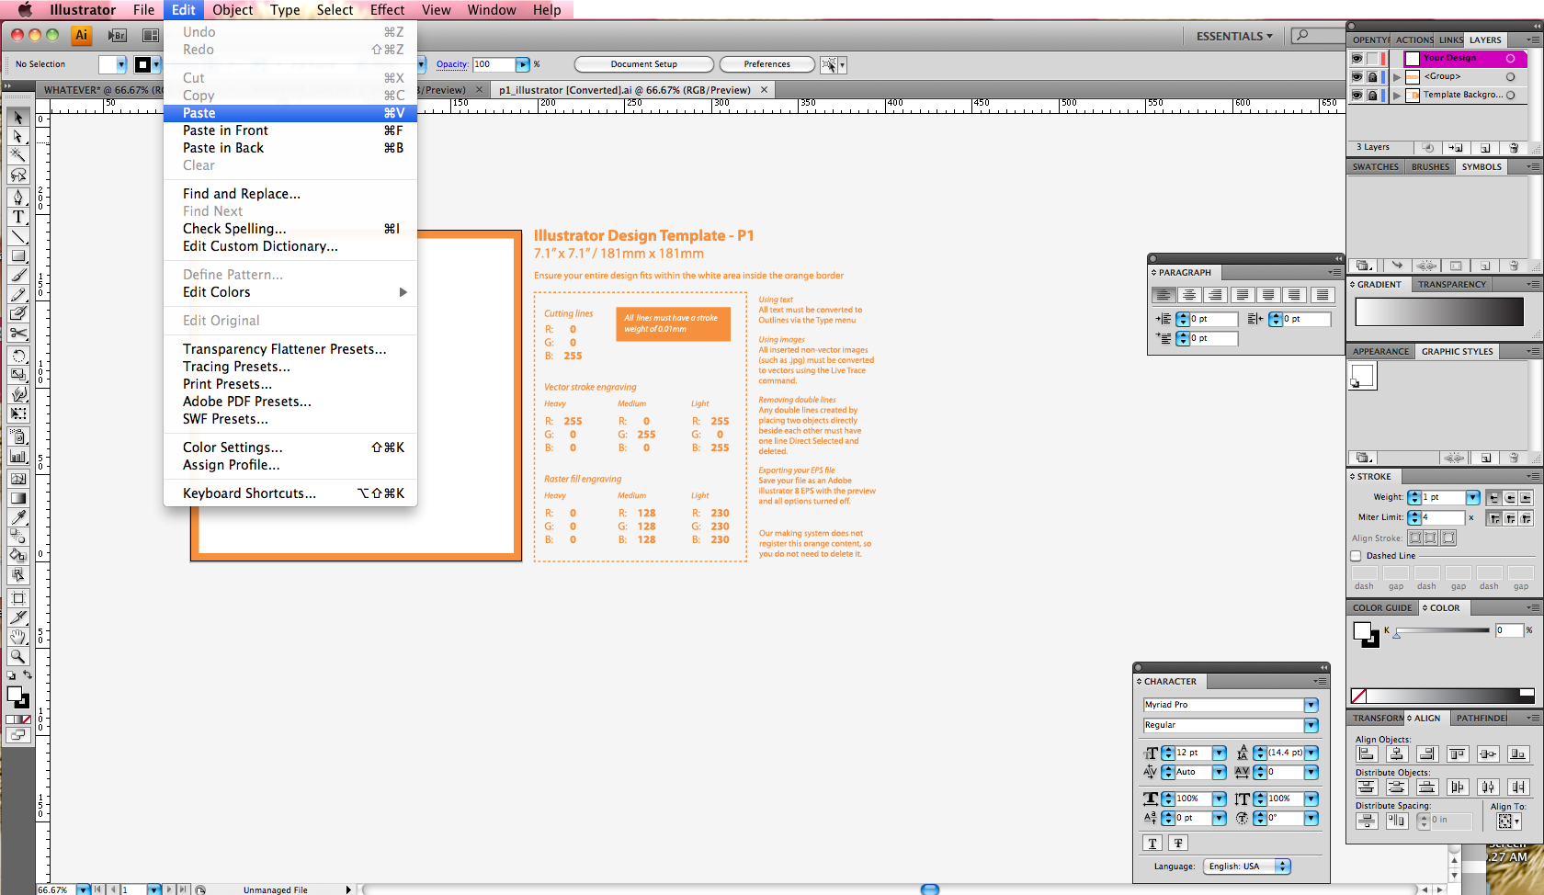Viewport: 1544px width, 895px height.
Task: Click the gradient ramp in Gradient panel
Action: pyautogui.click(x=1439, y=312)
